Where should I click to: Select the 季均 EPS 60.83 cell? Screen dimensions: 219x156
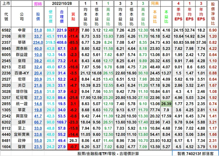(178, 43)
